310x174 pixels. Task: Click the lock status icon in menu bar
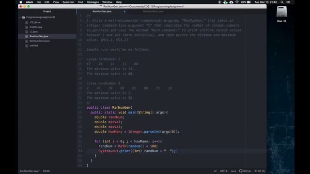point(225,2)
